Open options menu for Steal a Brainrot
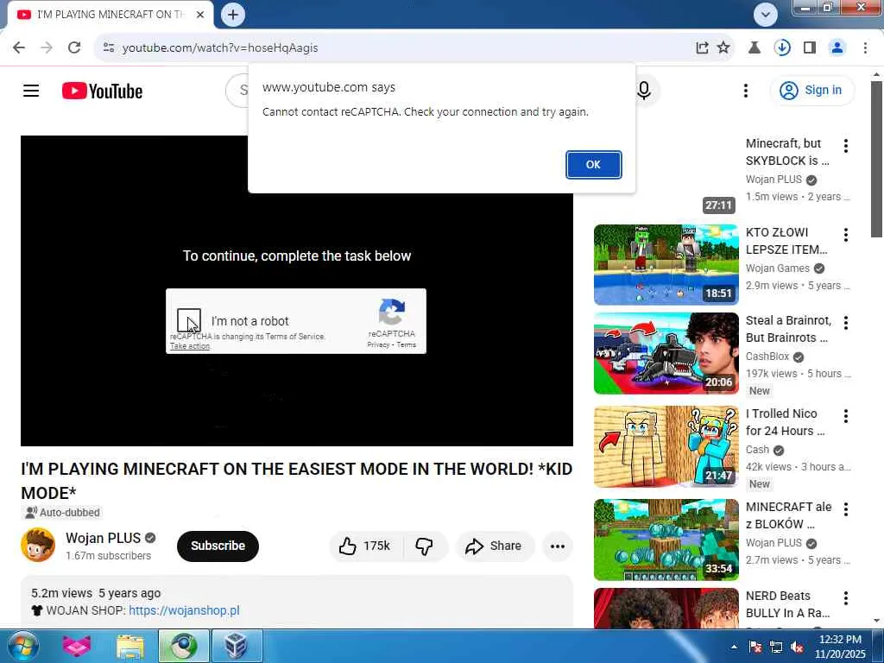884x663 pixels. [846, 323]
